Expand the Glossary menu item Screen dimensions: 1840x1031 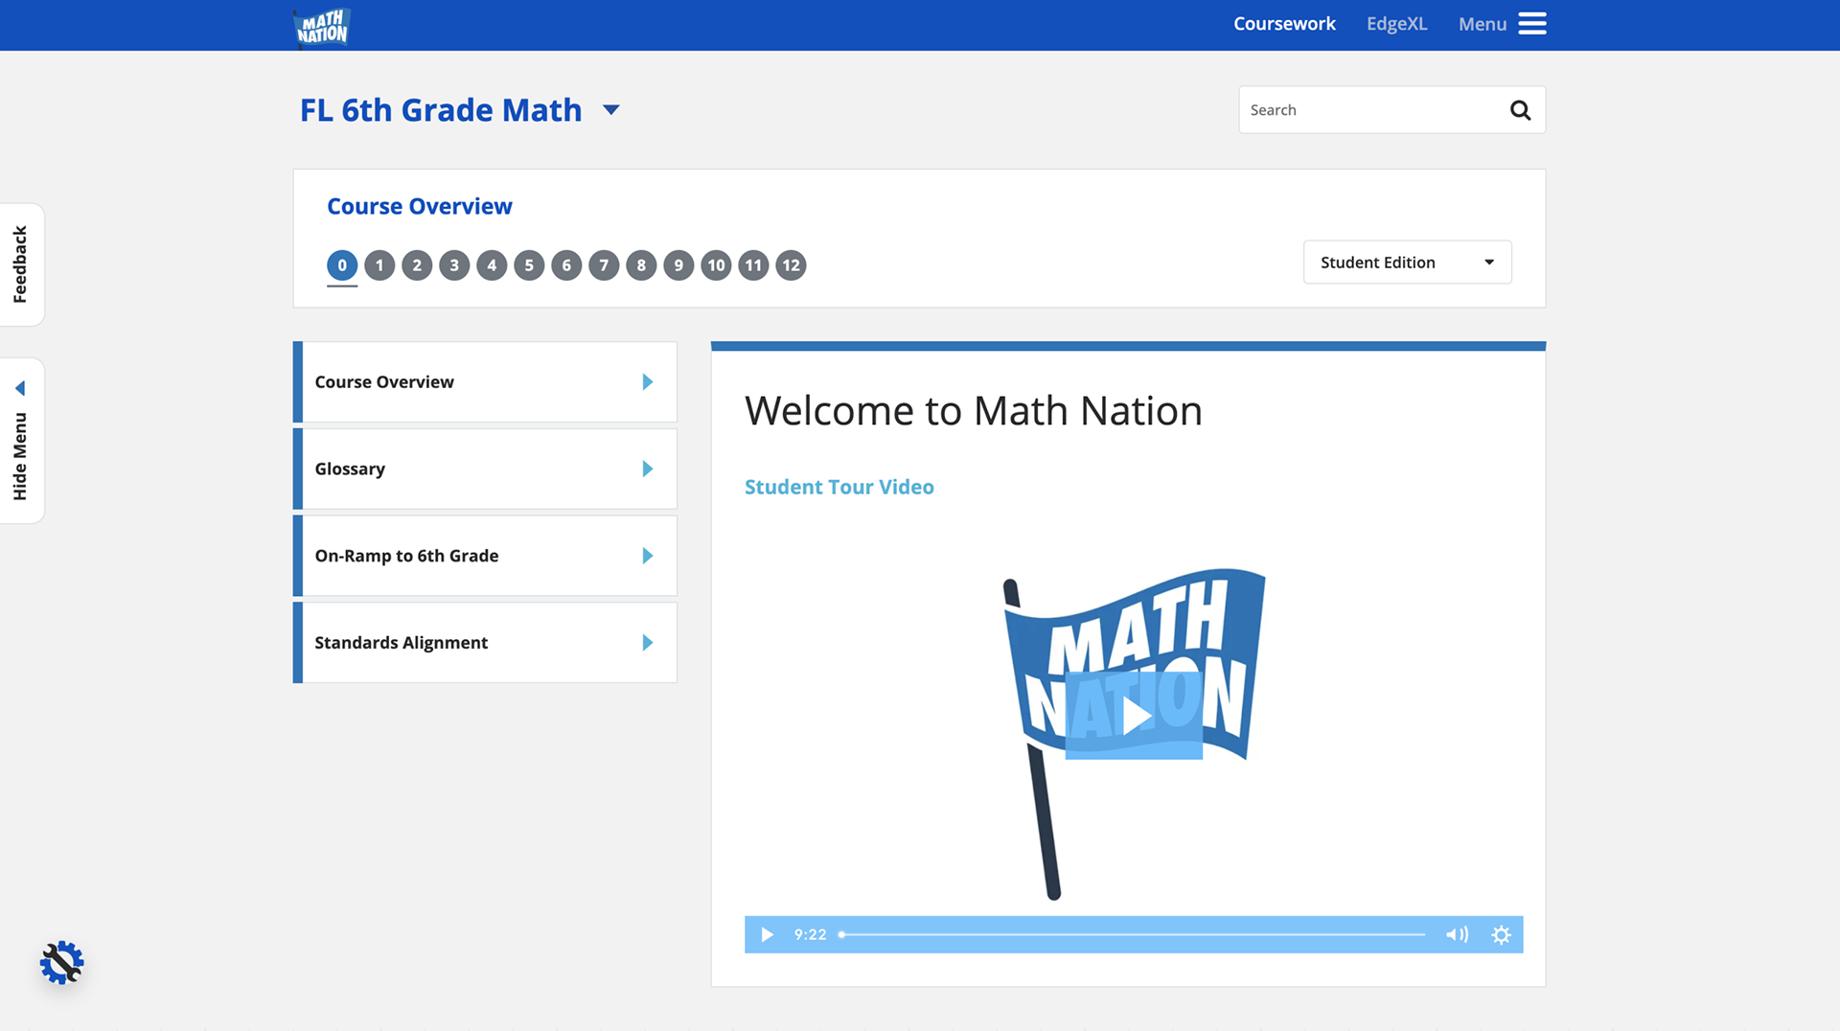pos(485,469)
